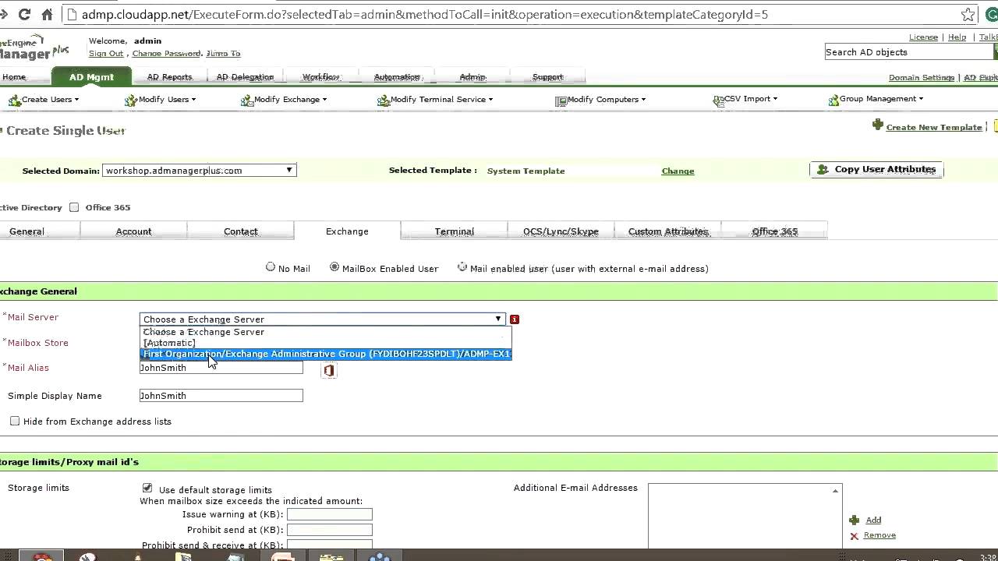Click the Change template link
Viewport: 998px width, 561px height.
678,171
